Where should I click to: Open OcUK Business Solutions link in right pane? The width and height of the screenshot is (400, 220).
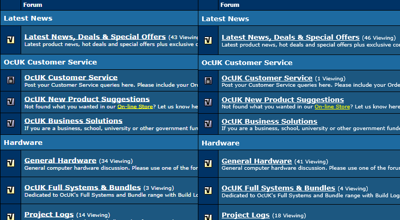click(269, 121)
